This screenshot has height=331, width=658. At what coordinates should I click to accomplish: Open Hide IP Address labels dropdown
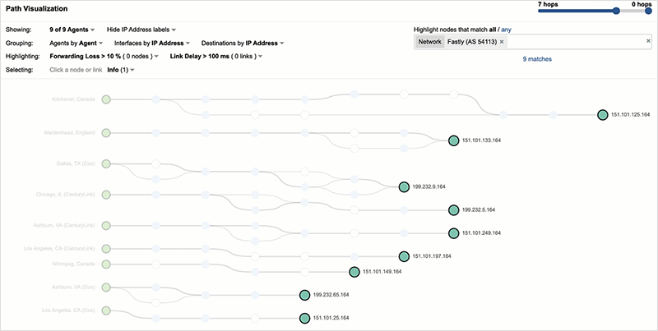(x=141, y=29)
